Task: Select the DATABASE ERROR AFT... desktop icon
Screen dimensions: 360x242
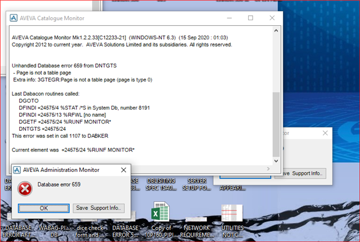Action: click(18, 231)
